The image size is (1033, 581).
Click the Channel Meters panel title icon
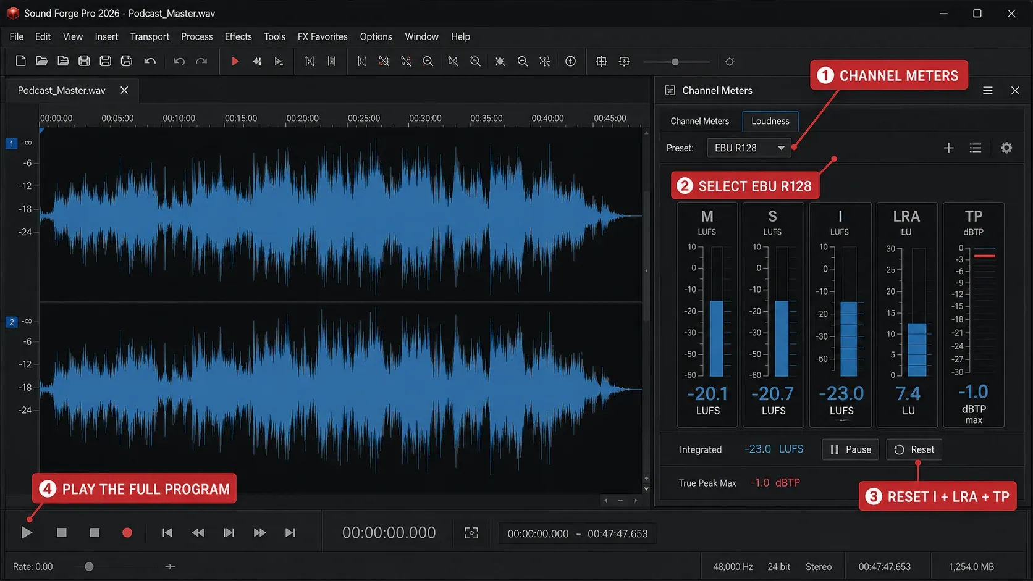pyautogui.click(x=670, y=91)
